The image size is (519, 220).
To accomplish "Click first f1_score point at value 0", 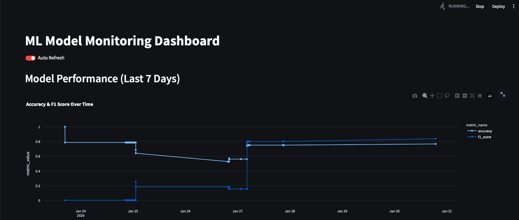I will (x=65, y=200).
